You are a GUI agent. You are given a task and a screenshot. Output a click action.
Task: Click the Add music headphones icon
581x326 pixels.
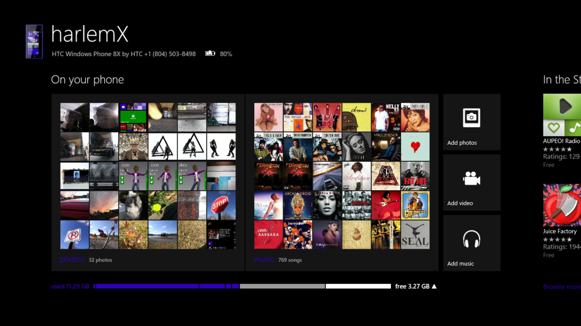[471, 239]
